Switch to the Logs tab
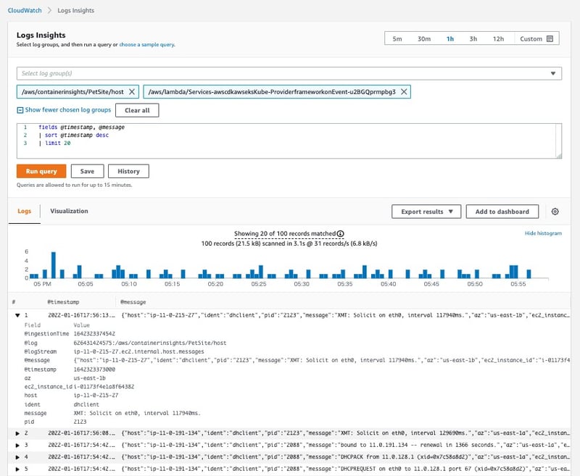The height and width of the screenshot is (476, 580). point(25,211)
